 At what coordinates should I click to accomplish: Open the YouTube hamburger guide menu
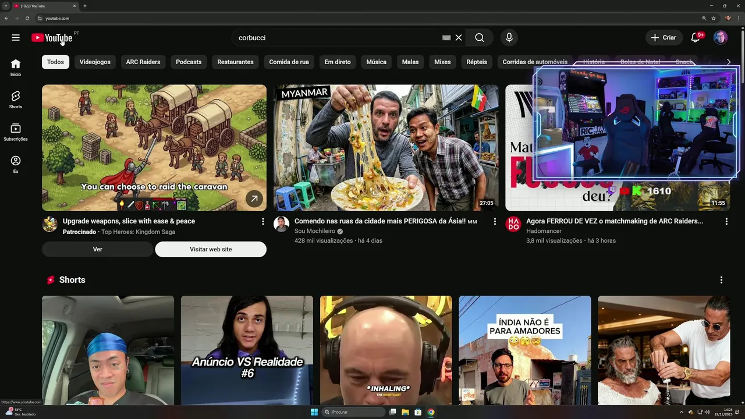click(16, 37)
